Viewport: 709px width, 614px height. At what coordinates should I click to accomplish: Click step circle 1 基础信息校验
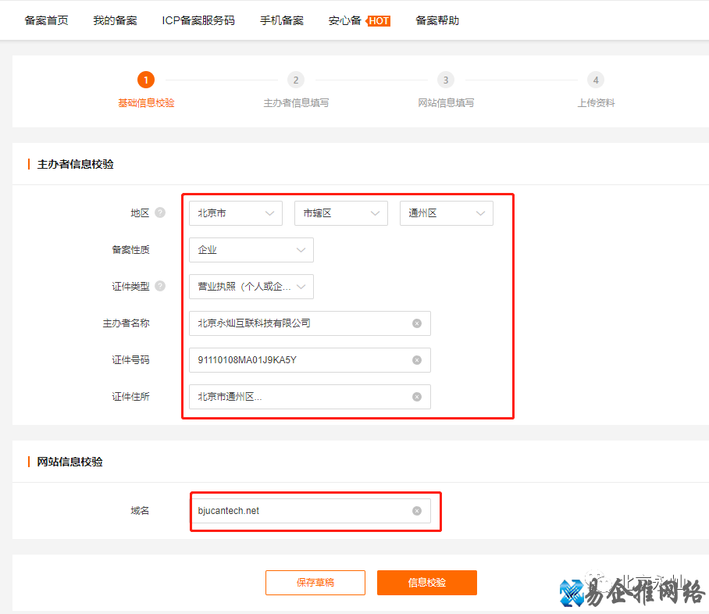(145, 79)
